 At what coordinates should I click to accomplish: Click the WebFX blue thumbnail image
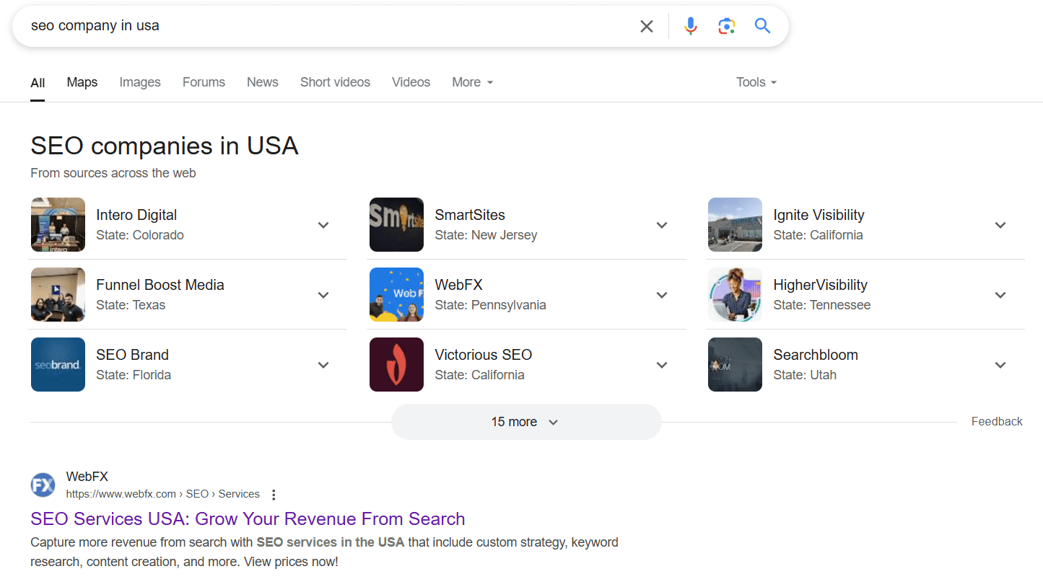pyautogui.click(x=396, y=294)
